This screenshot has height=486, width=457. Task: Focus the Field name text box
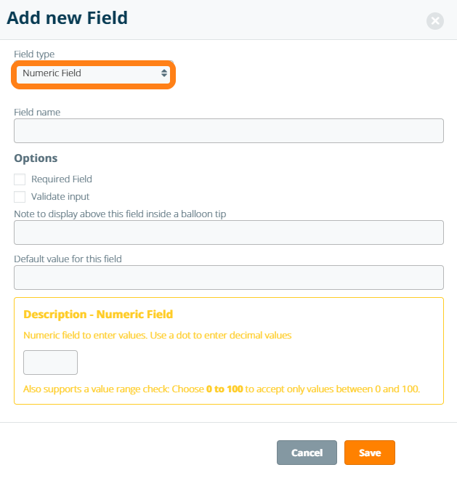[x=228, y=131]
